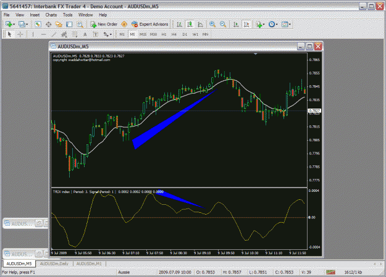This screenshot has height=277, width=386.
Task: Click the V: 39 volume status entry
Action: (x=306, y=272)
